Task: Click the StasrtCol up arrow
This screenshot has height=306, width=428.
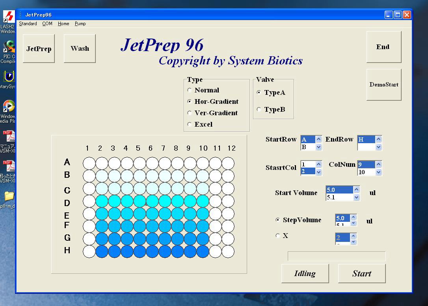Action: click(x=318, y=164)
